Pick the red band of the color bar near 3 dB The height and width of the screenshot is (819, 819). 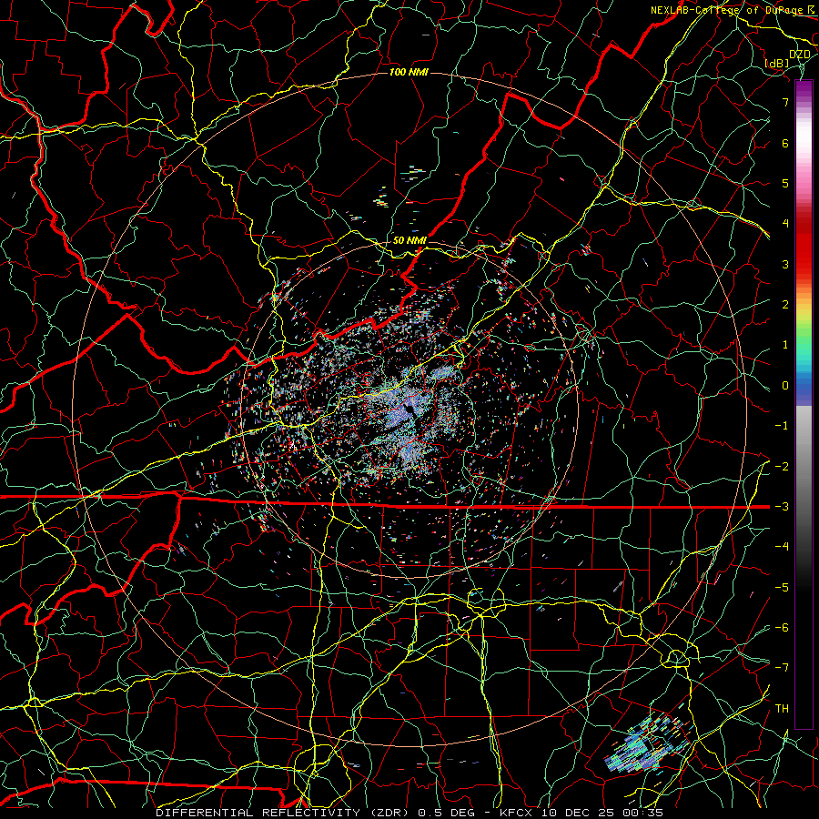[804, 256]
